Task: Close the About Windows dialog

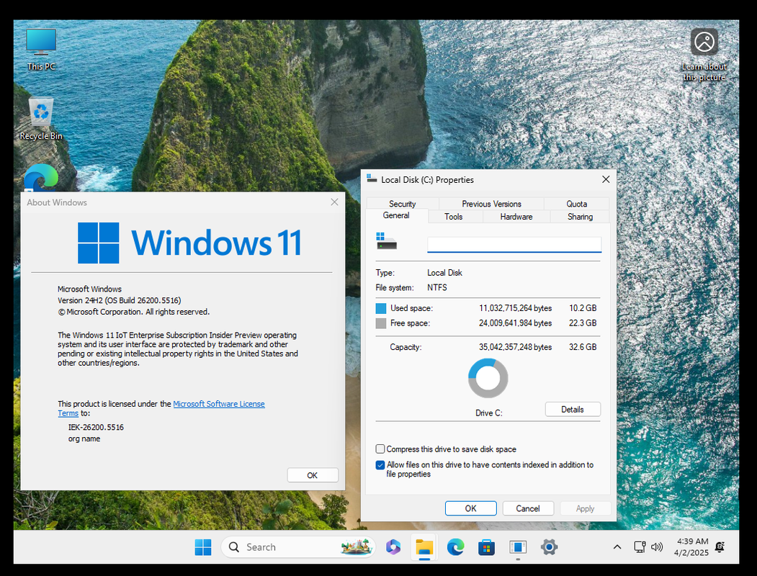Action: (x=334, y=202)
